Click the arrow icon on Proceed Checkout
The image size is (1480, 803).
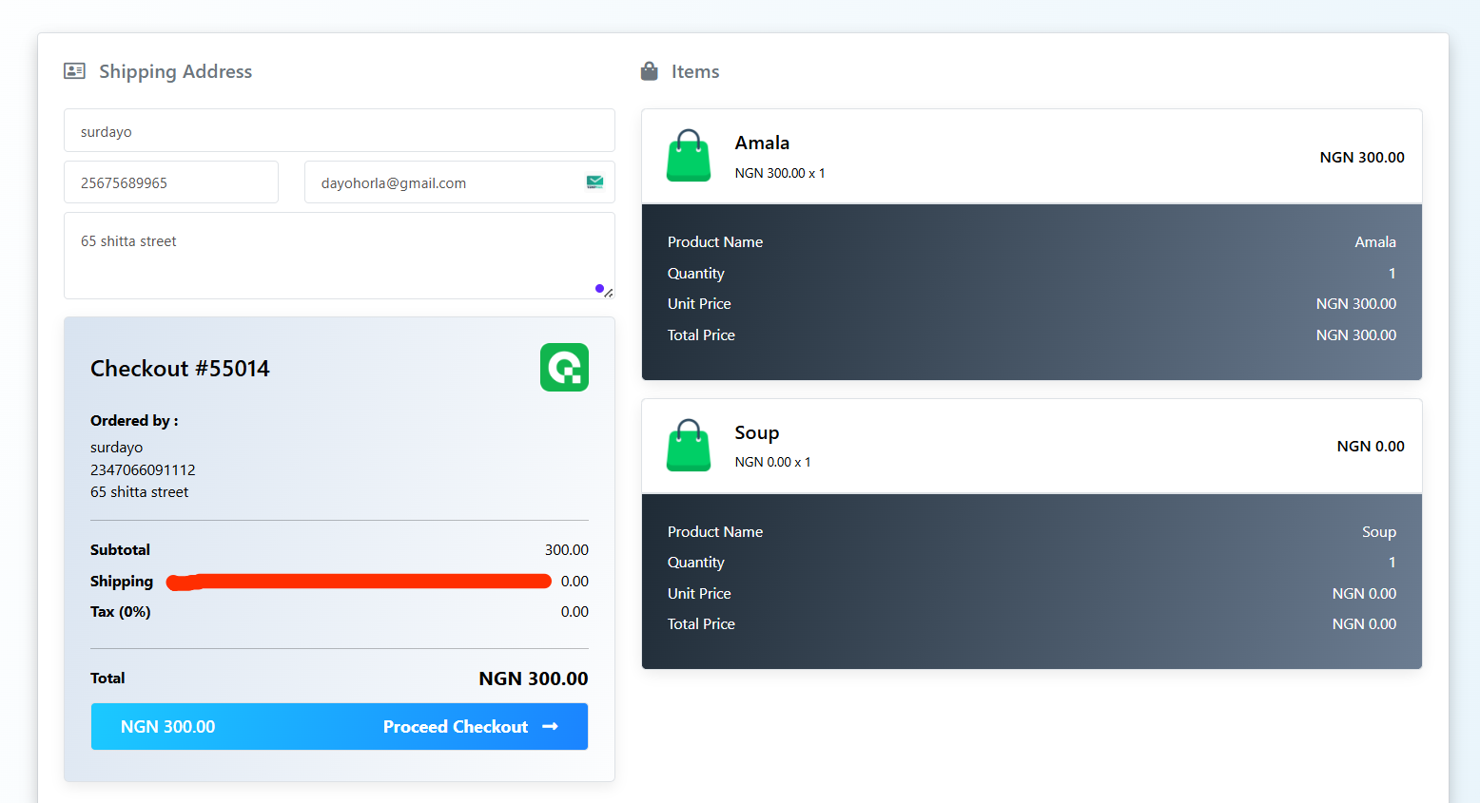coord(550,727)
